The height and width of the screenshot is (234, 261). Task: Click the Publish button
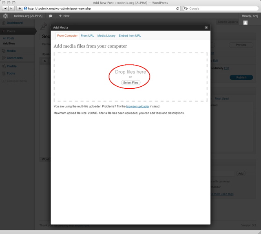(x=241, y=77)
